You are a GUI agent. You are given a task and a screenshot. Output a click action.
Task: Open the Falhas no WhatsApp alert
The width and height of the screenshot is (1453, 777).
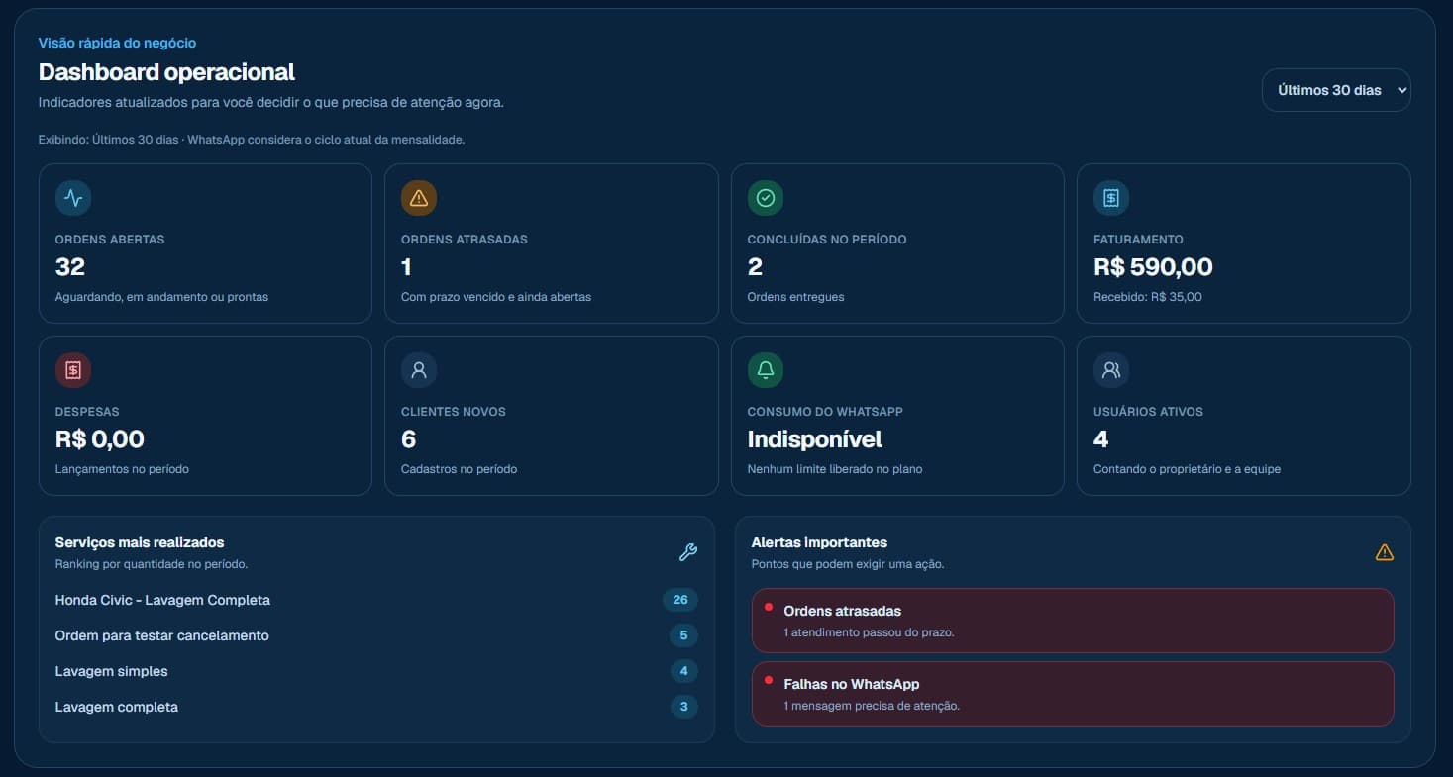pos(1073,694)
